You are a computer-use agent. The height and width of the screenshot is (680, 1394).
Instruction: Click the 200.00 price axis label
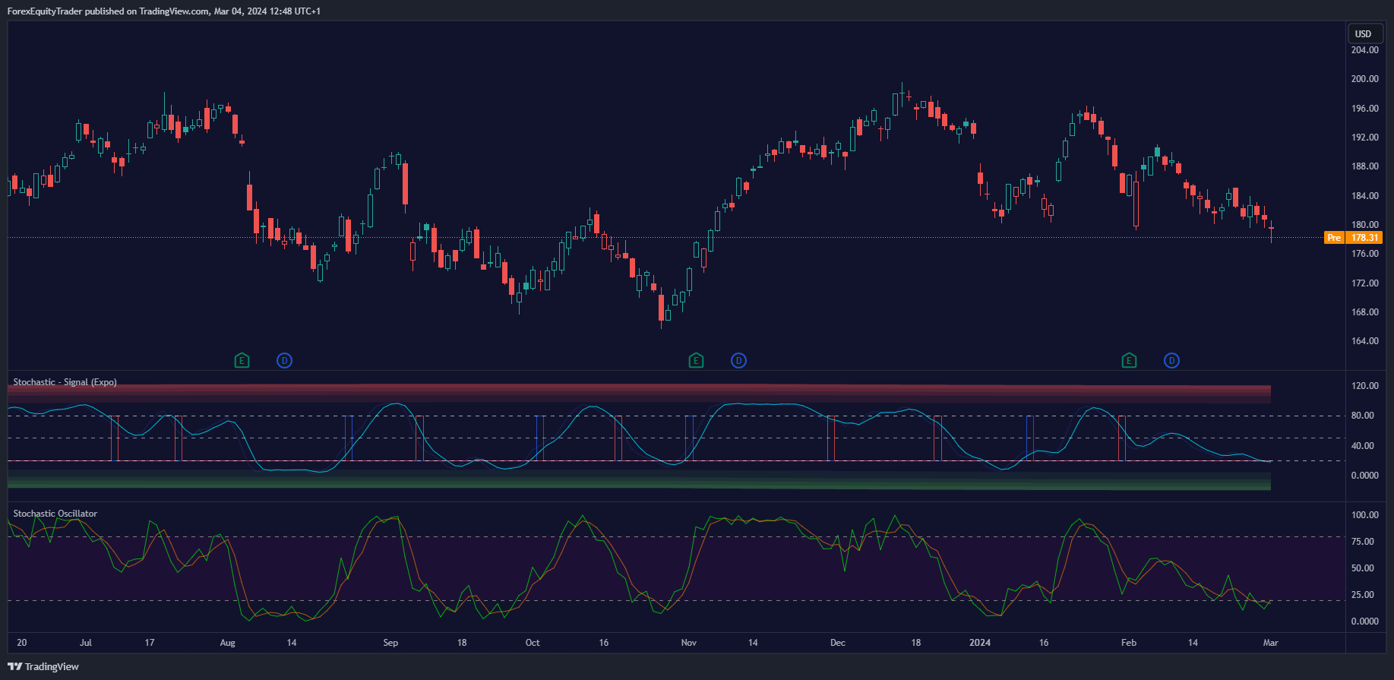pos(1364,79)
